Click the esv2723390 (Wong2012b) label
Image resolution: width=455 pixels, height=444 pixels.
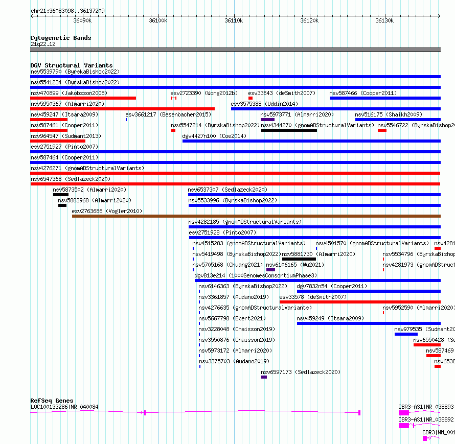204,93
